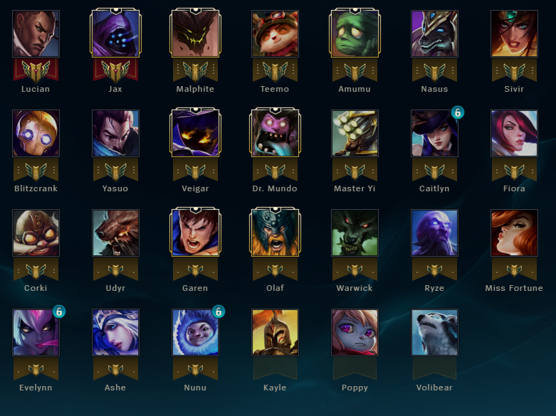Click the Jax champion icon
Viewport: 556px width, 416px height.
pos(115,33)
